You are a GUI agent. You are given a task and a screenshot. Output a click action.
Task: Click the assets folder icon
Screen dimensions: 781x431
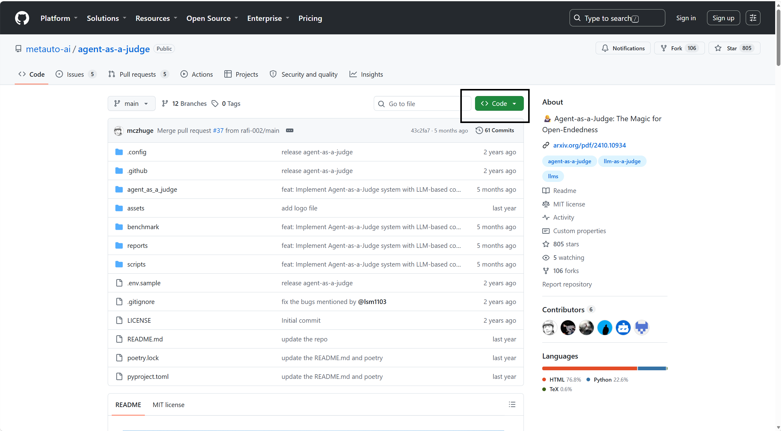(119, 208)
